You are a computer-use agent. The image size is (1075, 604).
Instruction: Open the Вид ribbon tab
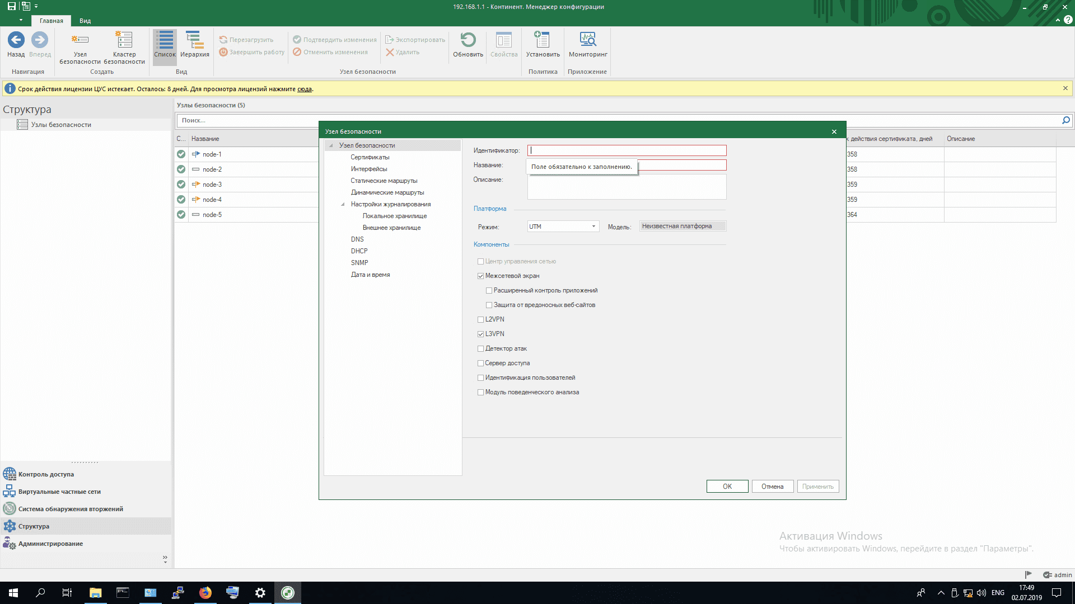85,21
